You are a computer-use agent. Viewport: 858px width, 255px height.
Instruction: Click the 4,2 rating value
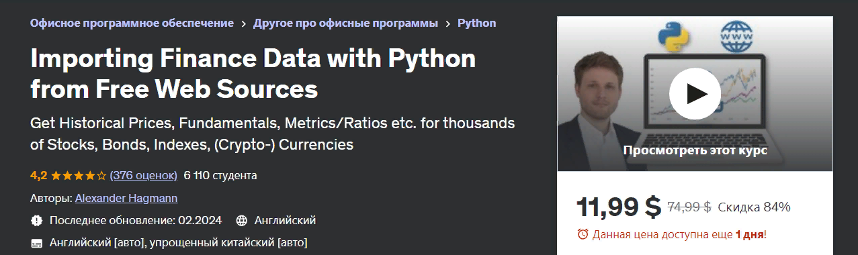(x=38, y=176)
